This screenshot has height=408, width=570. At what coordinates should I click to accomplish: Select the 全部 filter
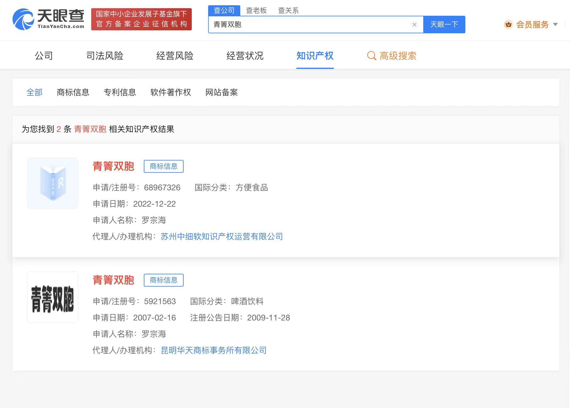(34, 92)
